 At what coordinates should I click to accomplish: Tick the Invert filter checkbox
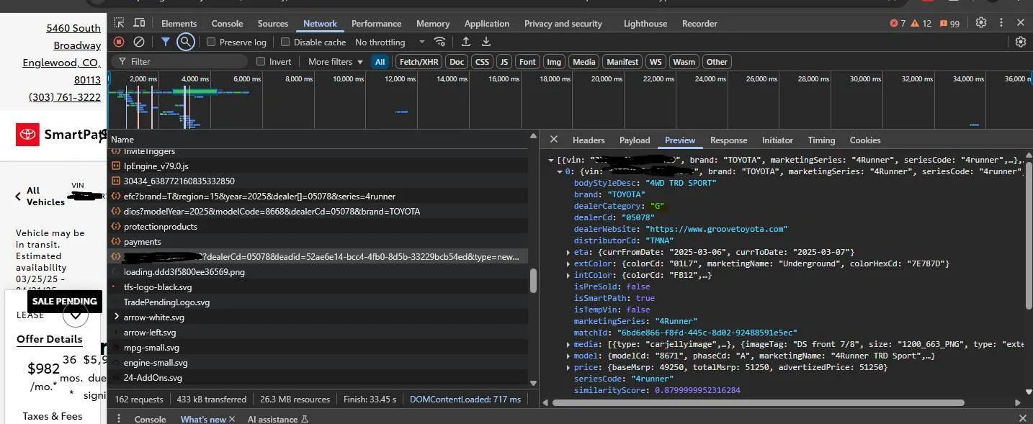tap(261, 62)
